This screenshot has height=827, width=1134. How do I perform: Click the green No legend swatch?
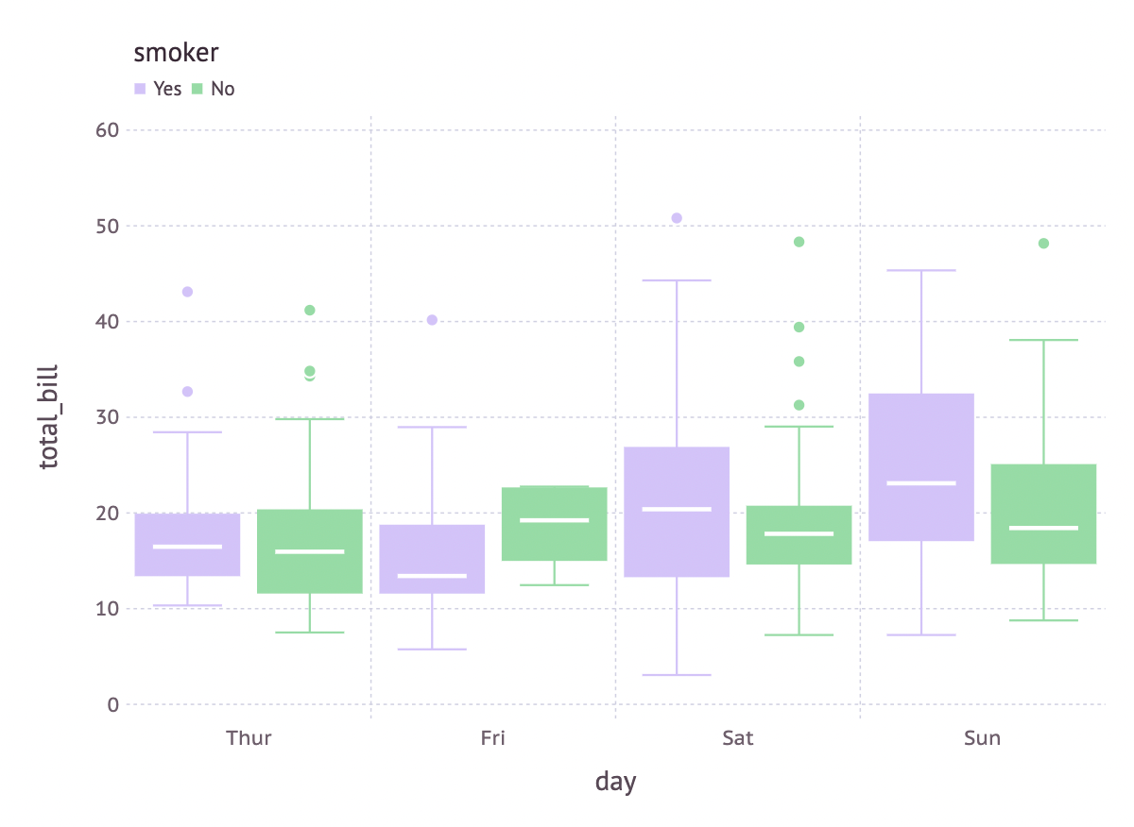point(198,89)
